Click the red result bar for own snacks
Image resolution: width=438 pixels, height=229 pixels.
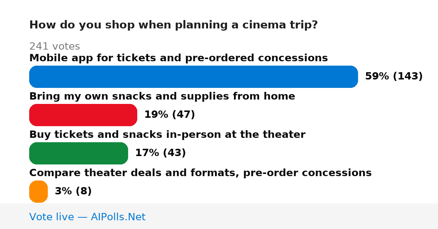(83, 115)
